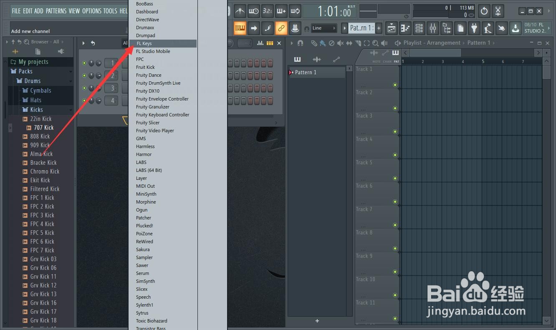Adjust channel 4 volume knob
This screenshot has height=330, width=556.
tap(99, 101)
